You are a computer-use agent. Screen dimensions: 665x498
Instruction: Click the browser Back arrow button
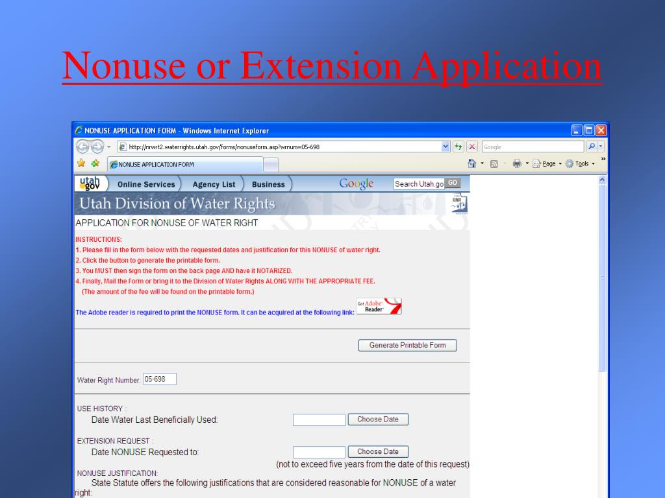[82, 147]
